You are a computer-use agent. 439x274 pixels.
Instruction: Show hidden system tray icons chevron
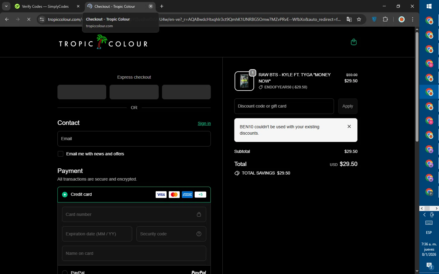click(424, 215)
